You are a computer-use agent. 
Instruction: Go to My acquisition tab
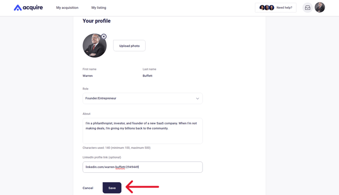67,8
